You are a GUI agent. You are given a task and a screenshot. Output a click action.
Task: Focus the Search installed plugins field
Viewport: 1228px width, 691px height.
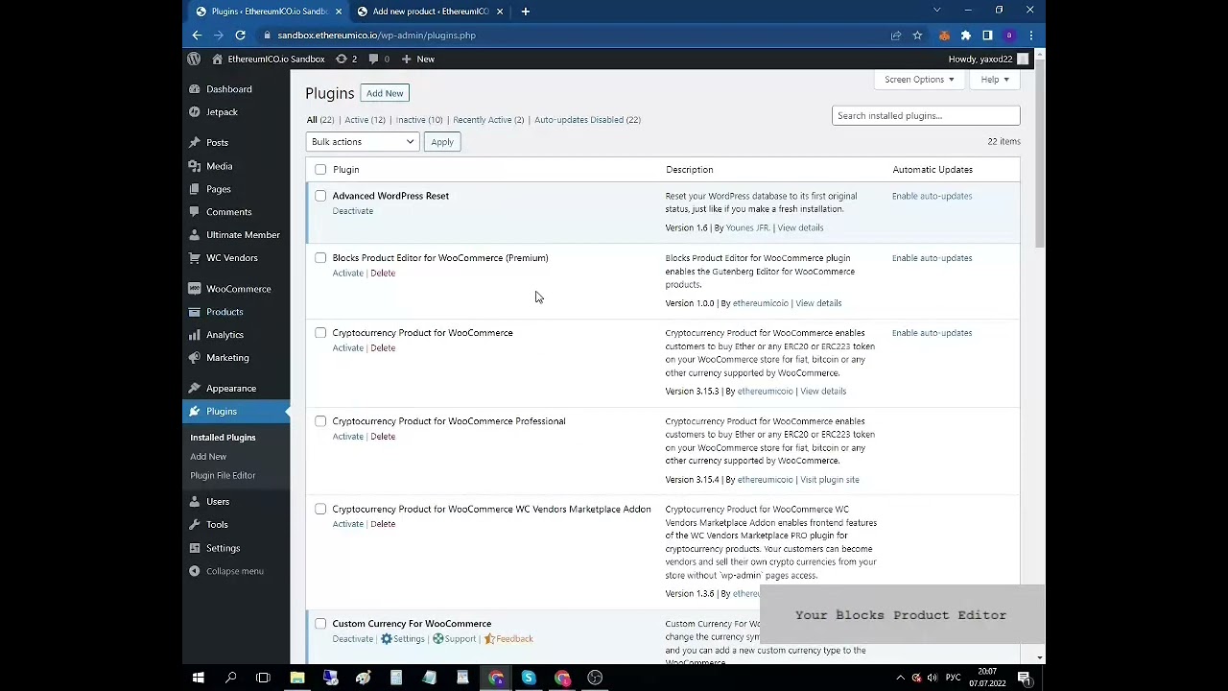[x=926, y=116]
